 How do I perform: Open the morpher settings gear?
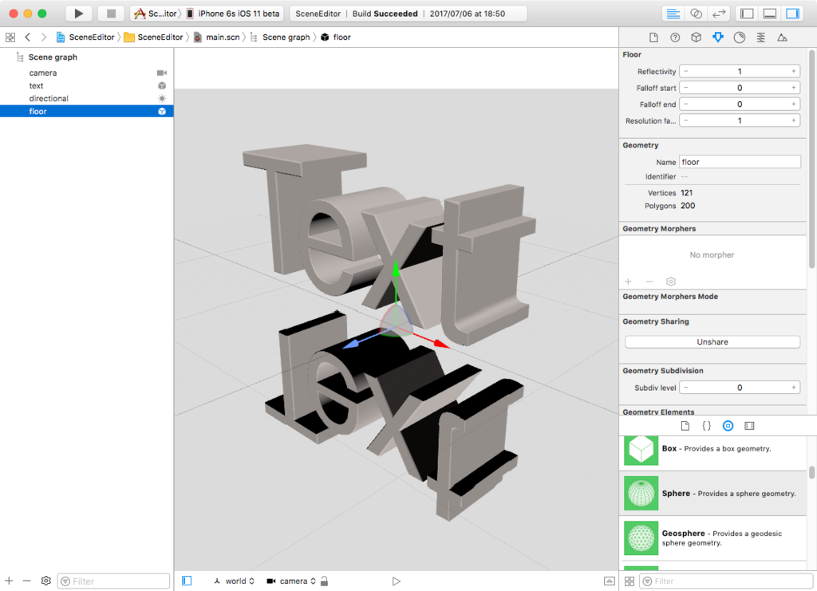point(670,282)
